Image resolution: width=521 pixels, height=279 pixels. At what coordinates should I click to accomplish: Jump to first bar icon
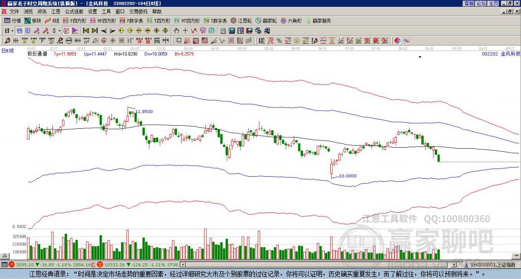click(85, 31)
